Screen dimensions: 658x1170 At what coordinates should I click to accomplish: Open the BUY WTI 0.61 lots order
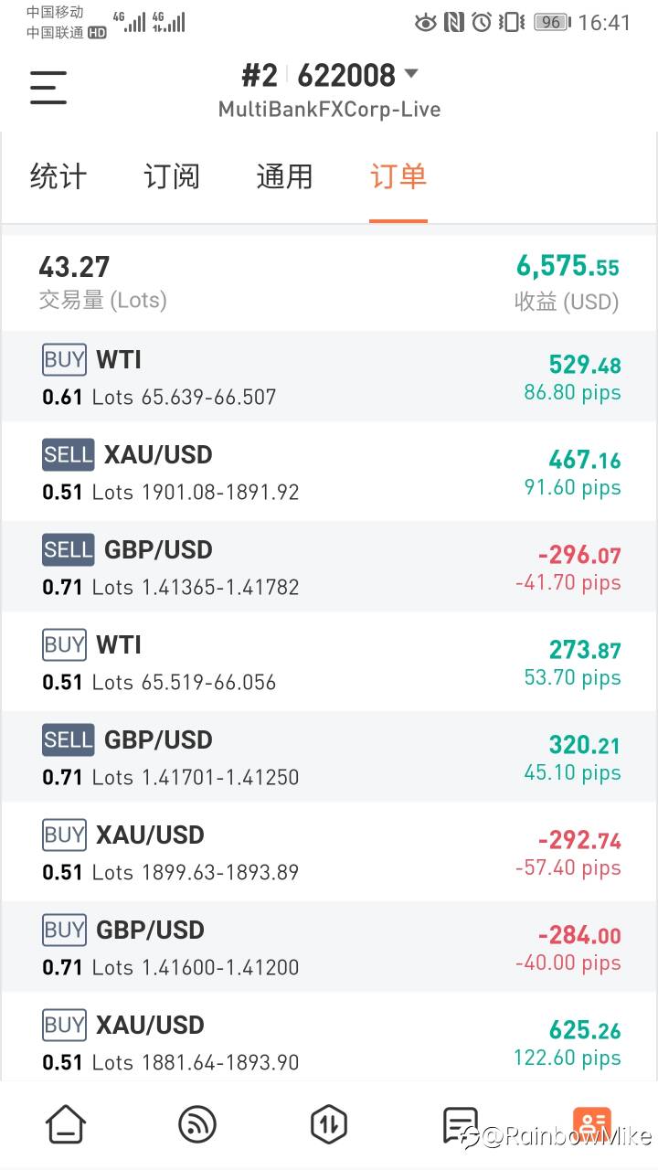tap(329, 378)
